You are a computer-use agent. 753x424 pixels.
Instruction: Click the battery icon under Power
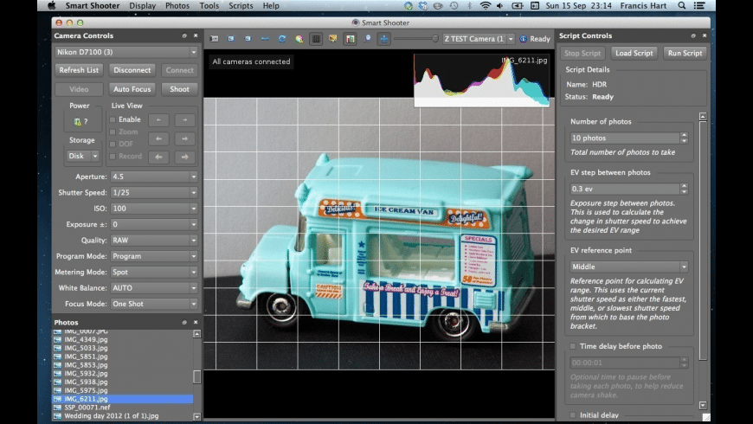78,121
